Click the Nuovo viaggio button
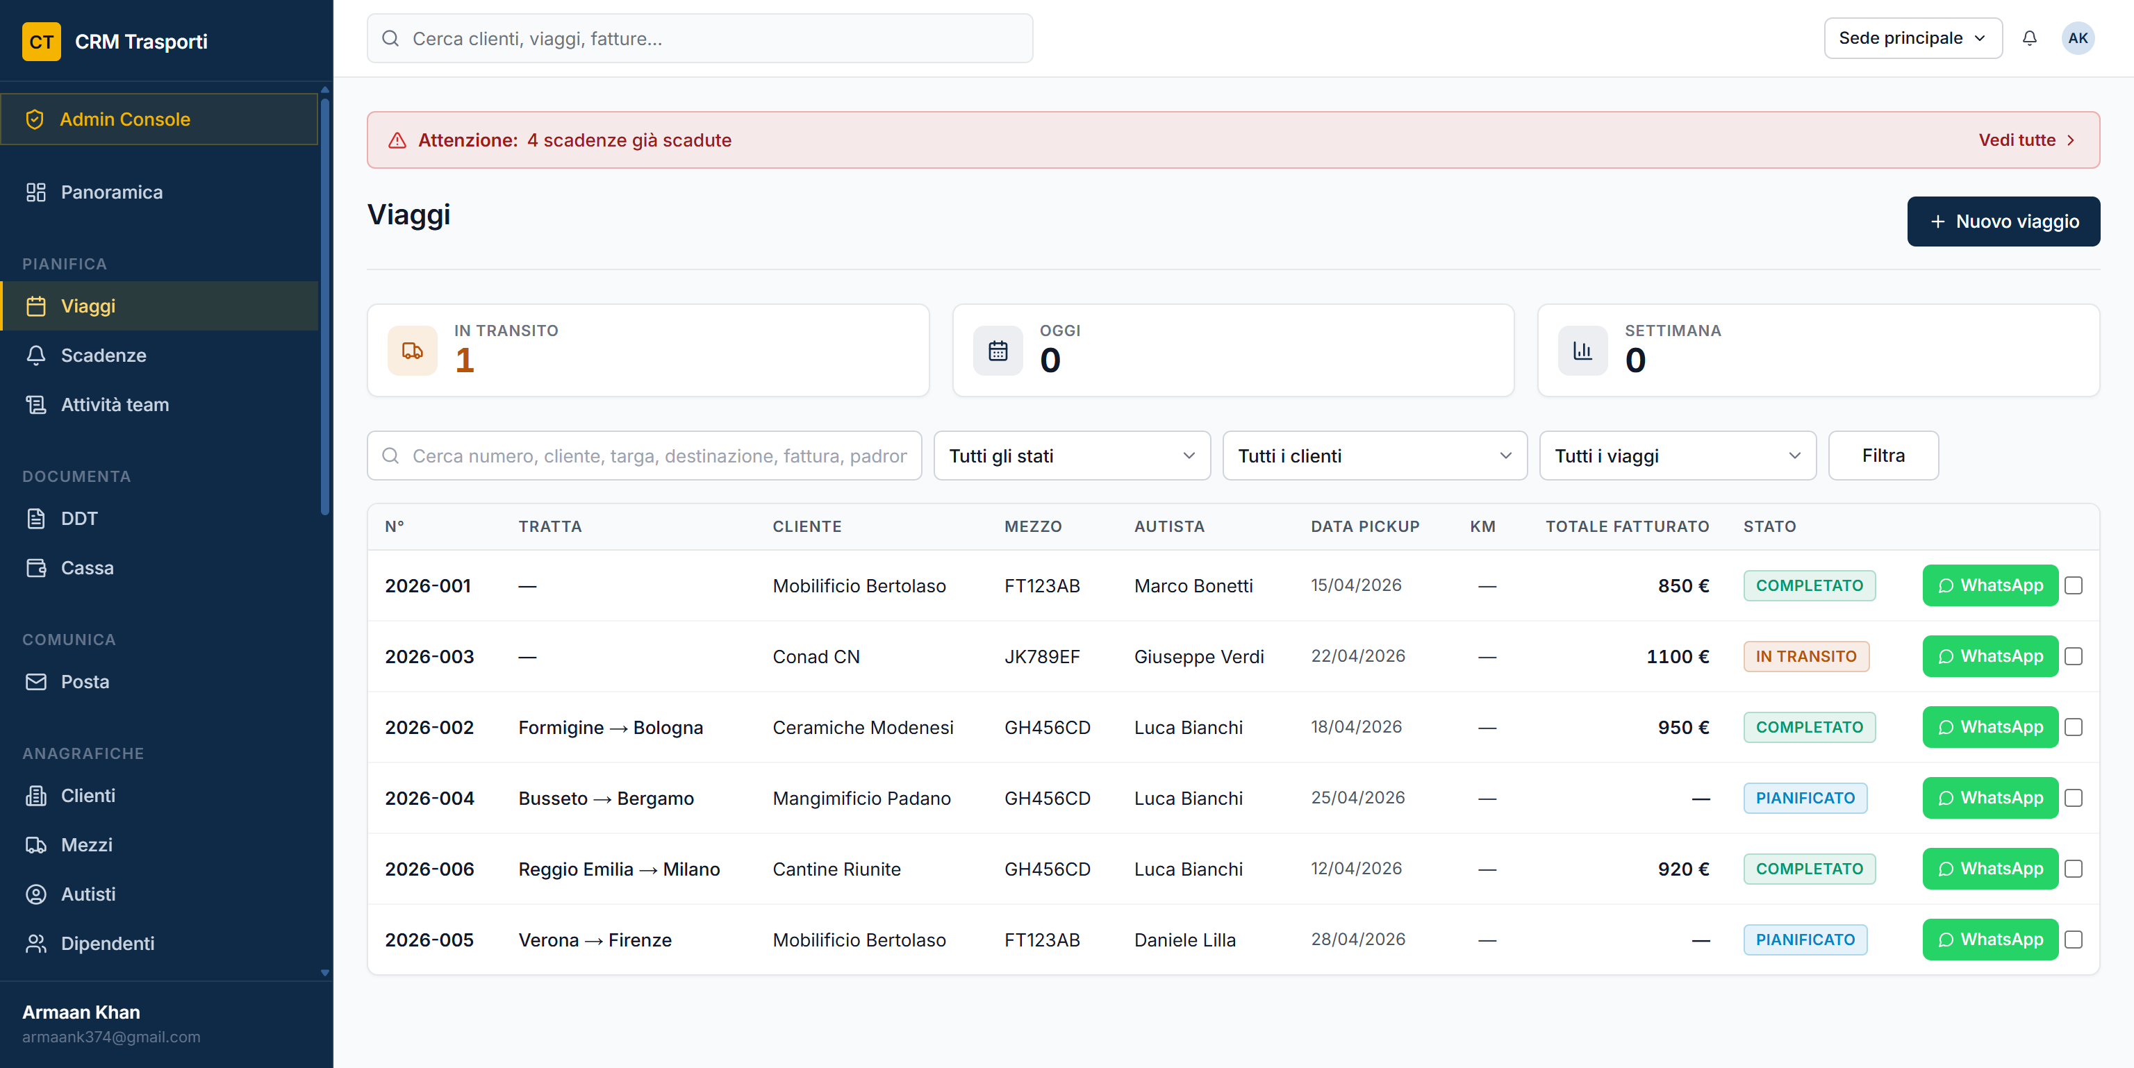The width and height of the screenshot is (2134, 1068). click(x=2003, y=221)
